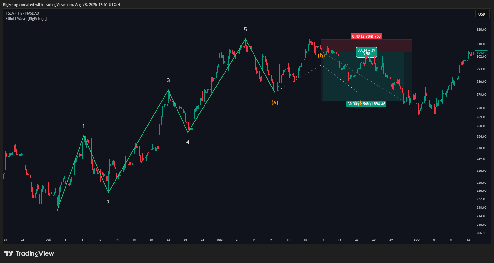Click the orange (b) corrective wave label
This screenshot has height=263, width=494.
point(321,56)
